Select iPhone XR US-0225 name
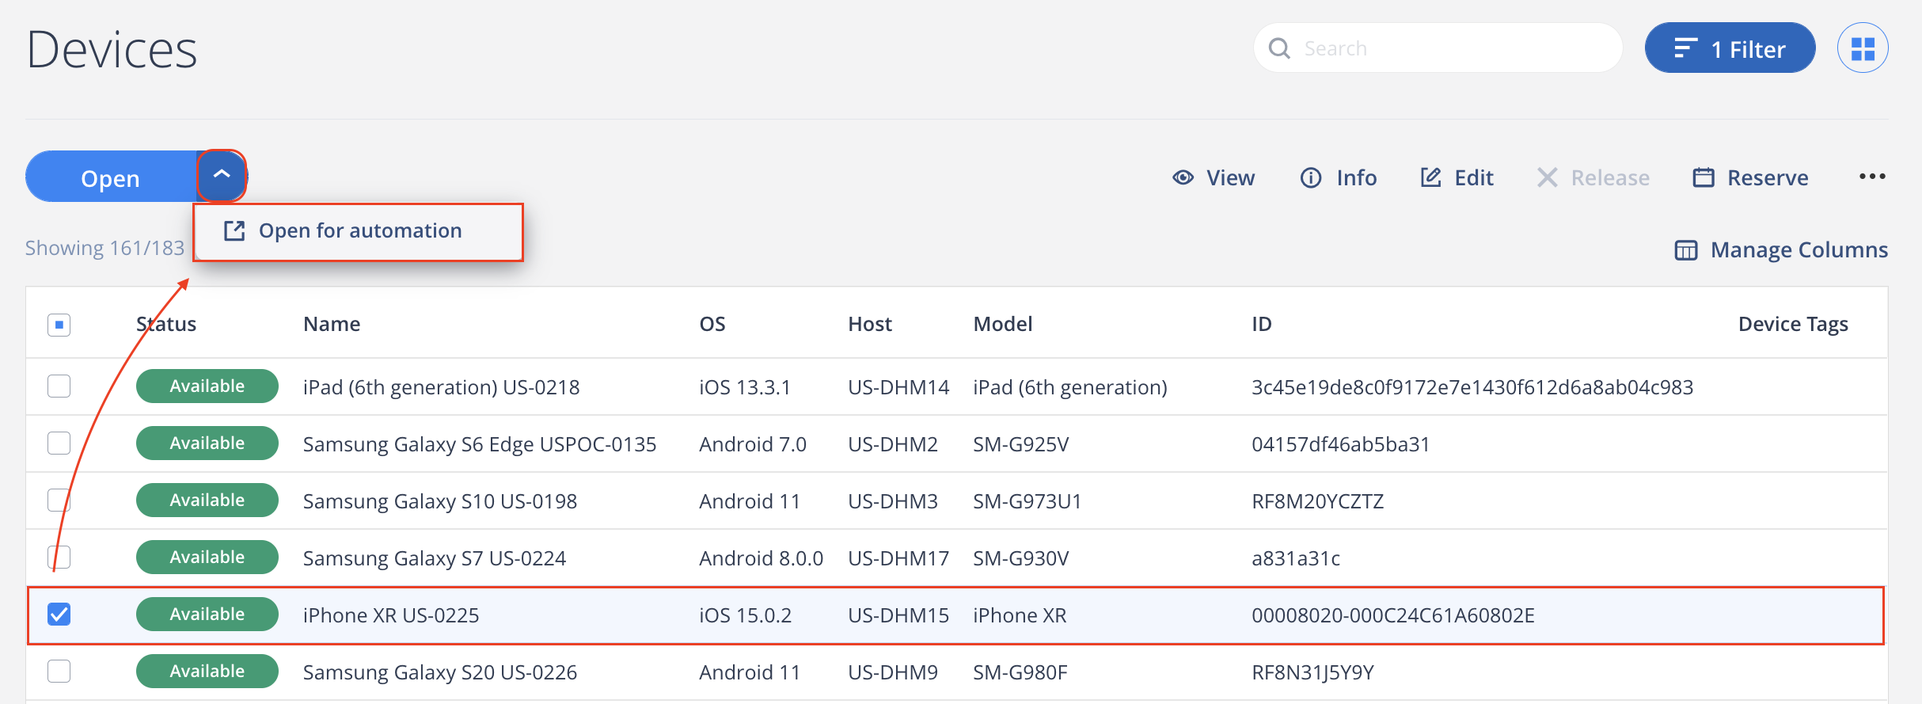 point(391,615)
